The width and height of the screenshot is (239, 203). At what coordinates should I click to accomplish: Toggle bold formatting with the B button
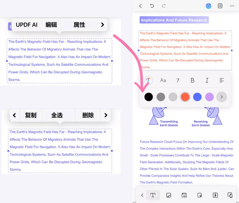pos(192,81)
